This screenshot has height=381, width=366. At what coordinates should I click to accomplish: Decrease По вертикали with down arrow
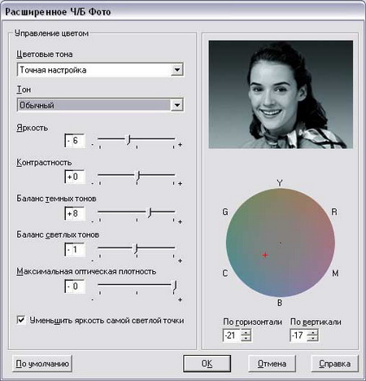pos(313,339)
